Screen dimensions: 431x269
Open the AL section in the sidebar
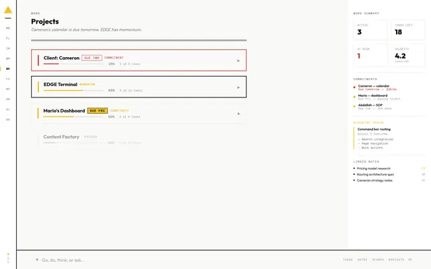pyautogui.click(x=8, y=109)
